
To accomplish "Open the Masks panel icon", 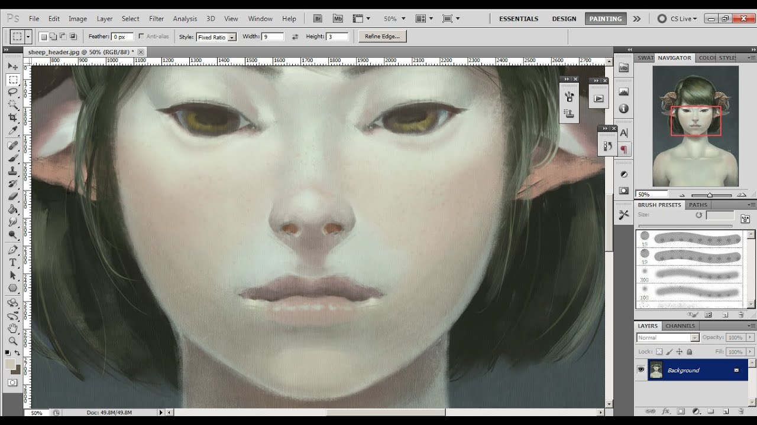I will pos(623,191).
